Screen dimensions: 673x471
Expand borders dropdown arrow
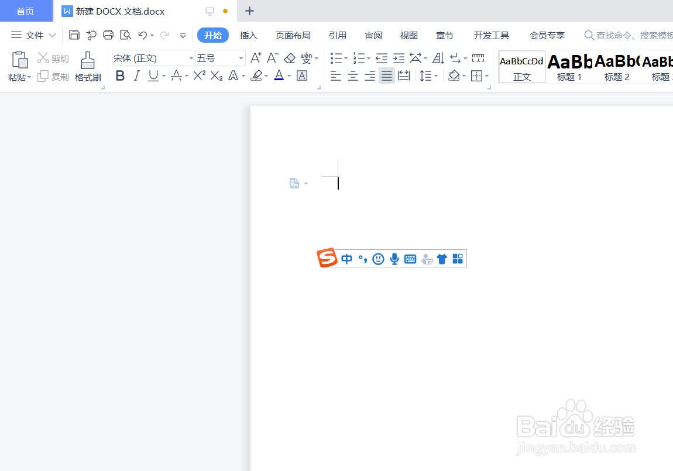point(487,77)
